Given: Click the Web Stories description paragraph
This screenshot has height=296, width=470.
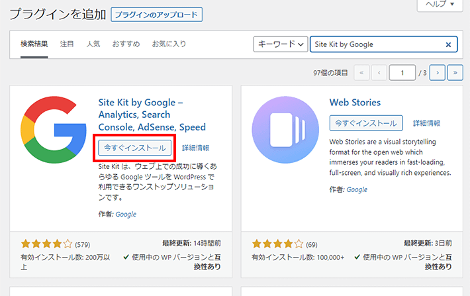Looking at the screenshot, I should (x=391, y=157).
